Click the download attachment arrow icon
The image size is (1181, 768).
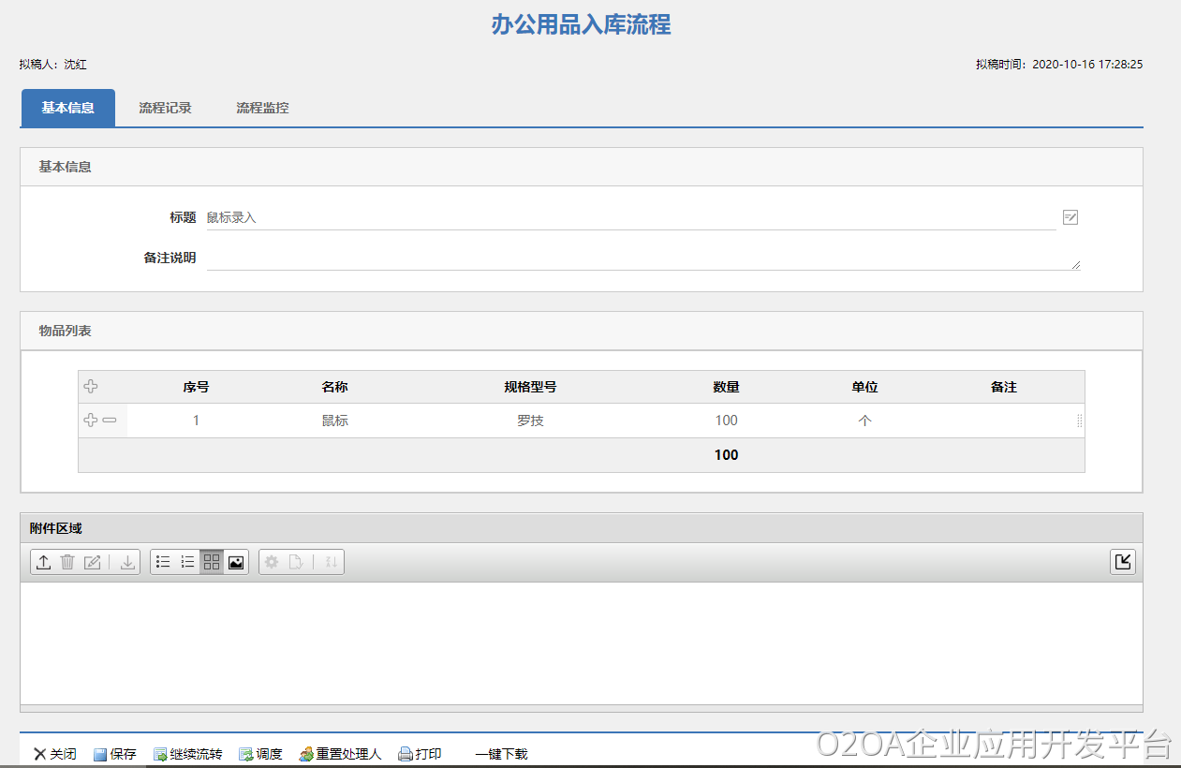point(127,562)
